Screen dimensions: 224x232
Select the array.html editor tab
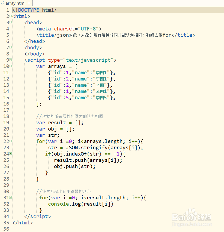[15, 3]
